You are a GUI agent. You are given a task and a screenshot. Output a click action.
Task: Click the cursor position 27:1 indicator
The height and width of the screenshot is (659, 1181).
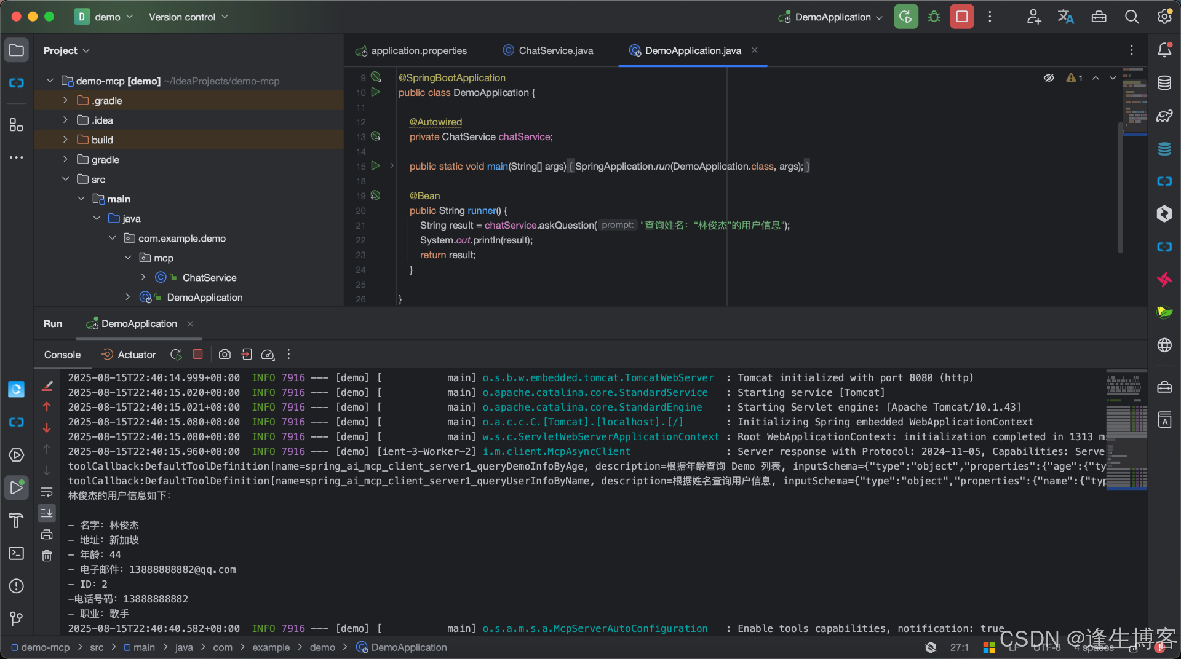pos(959,647)
